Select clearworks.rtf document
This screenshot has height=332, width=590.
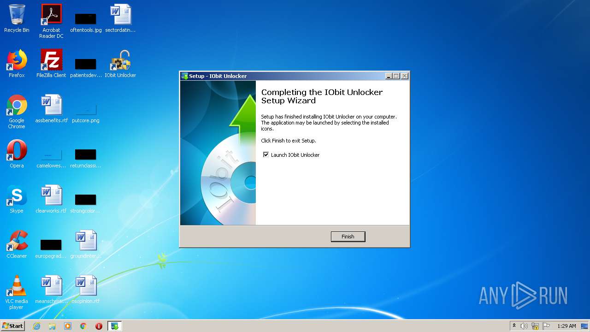coord(51,199)
